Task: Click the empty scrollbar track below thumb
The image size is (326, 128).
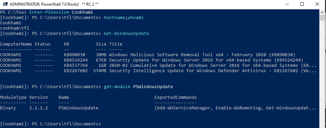Action: pyautogui.click(x=322, y=73)
